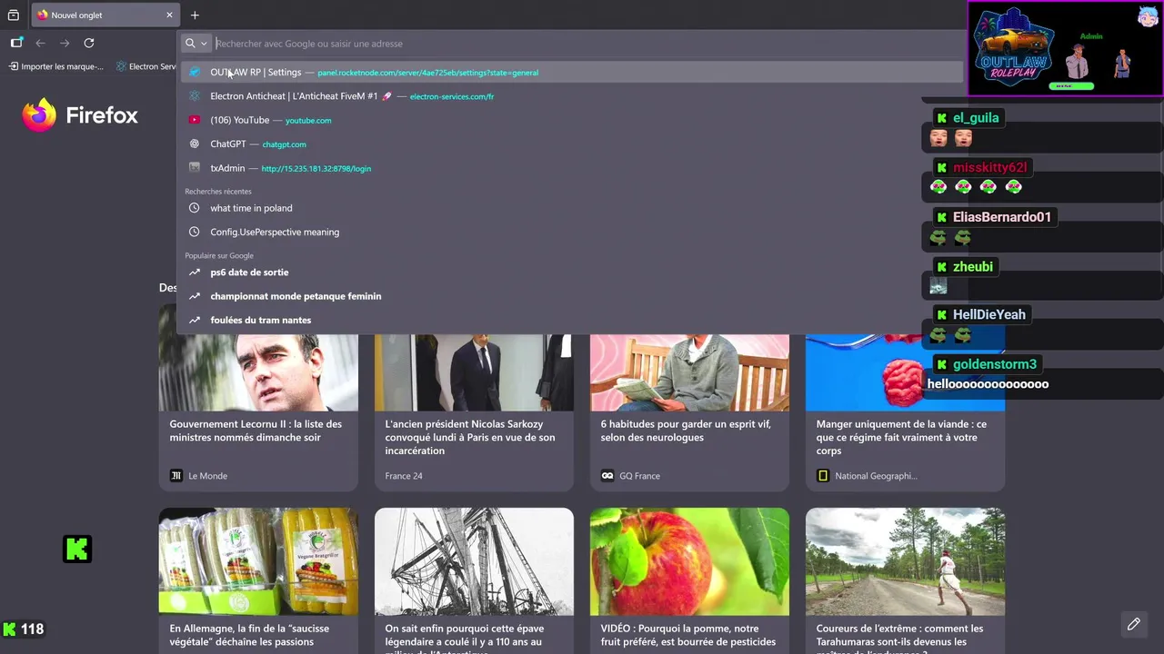This screenshot has width=1164, height=654.
Task: Click YouTube favicon in suggestions
Action: tap(194, 120)
